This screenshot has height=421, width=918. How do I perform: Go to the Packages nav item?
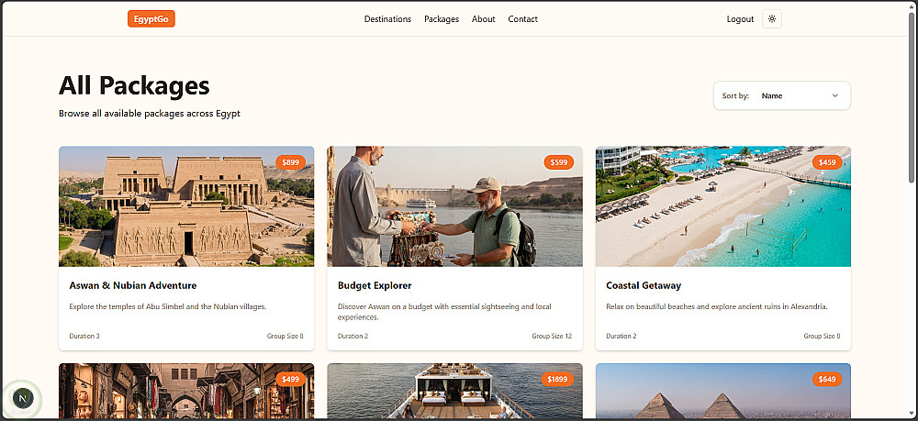click(442, 18)
